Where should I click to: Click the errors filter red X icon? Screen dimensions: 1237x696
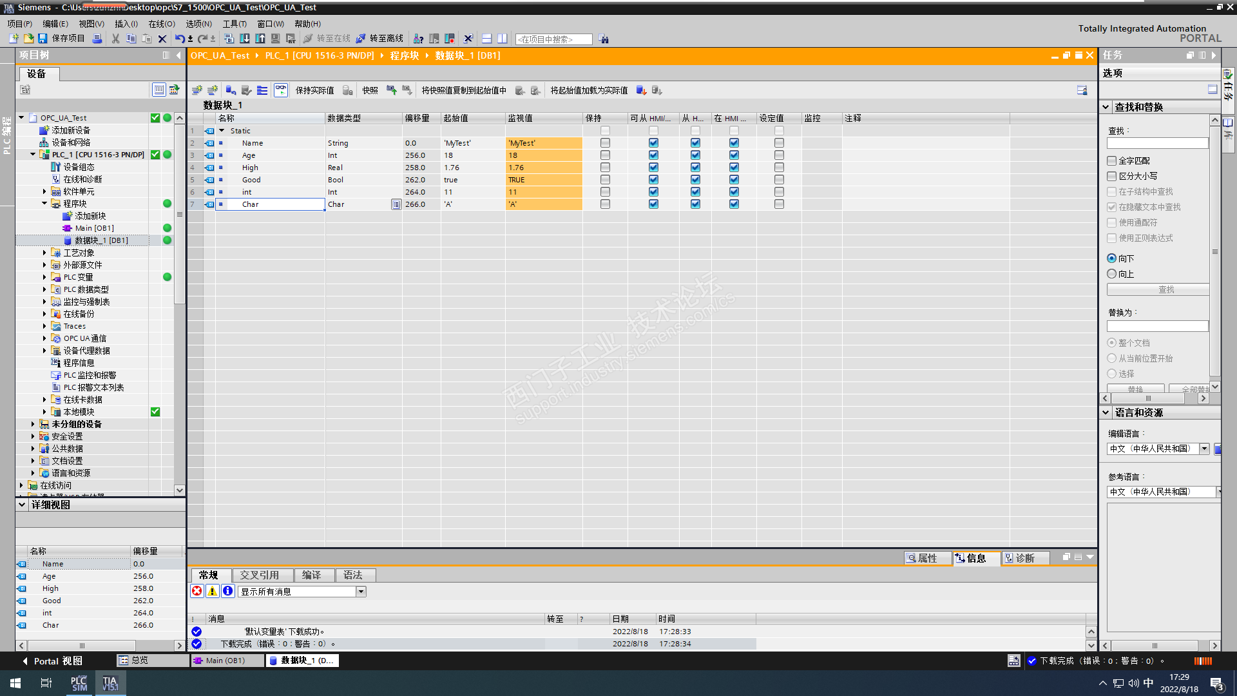(x=197, y=591)
